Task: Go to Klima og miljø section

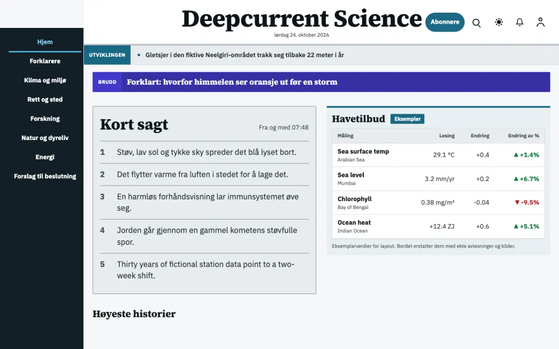Action: tap(45, 80)
